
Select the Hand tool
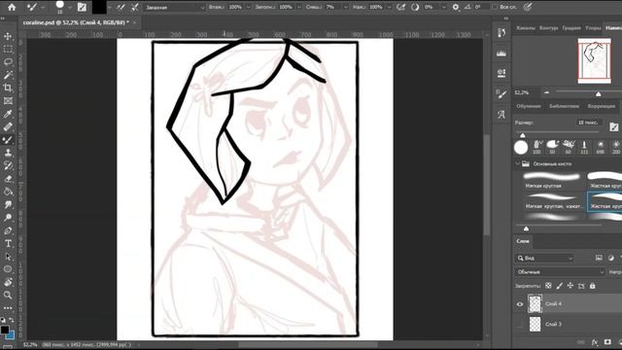pos(8,282)
